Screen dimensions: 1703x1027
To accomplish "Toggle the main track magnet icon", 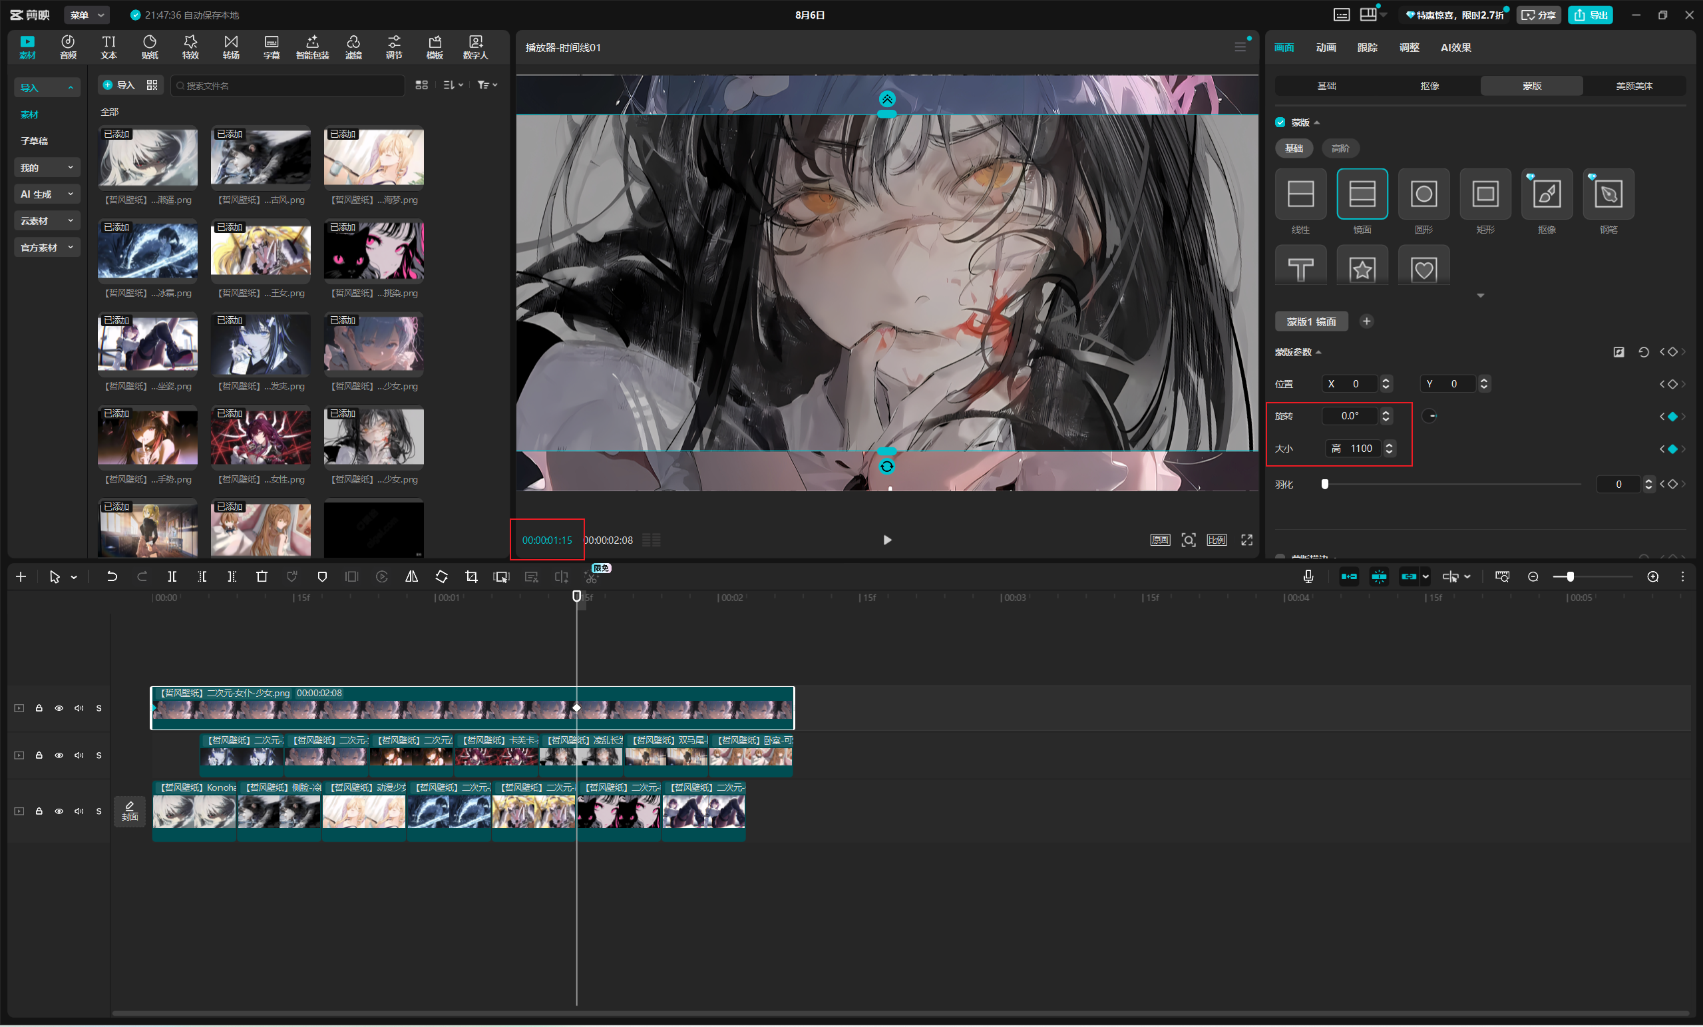I will pos(1348,576).
